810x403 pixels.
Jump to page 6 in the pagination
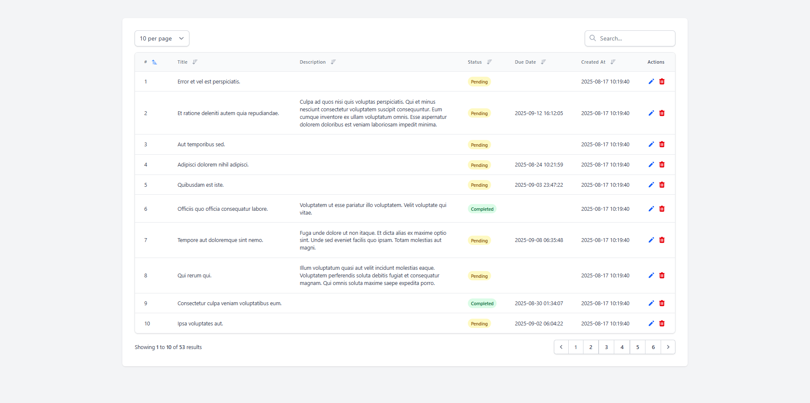coord(653,347)
